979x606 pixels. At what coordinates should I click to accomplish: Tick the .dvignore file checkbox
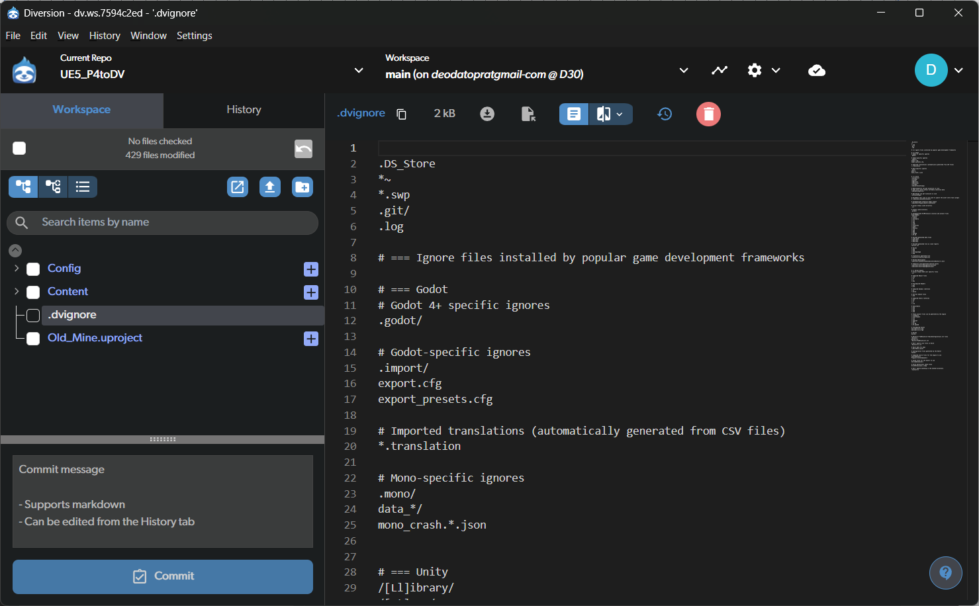pos(33,316)
